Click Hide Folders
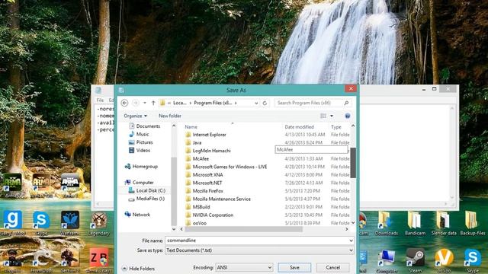The width and height of the screenshot is (488, 274). [x=138, y=269]
